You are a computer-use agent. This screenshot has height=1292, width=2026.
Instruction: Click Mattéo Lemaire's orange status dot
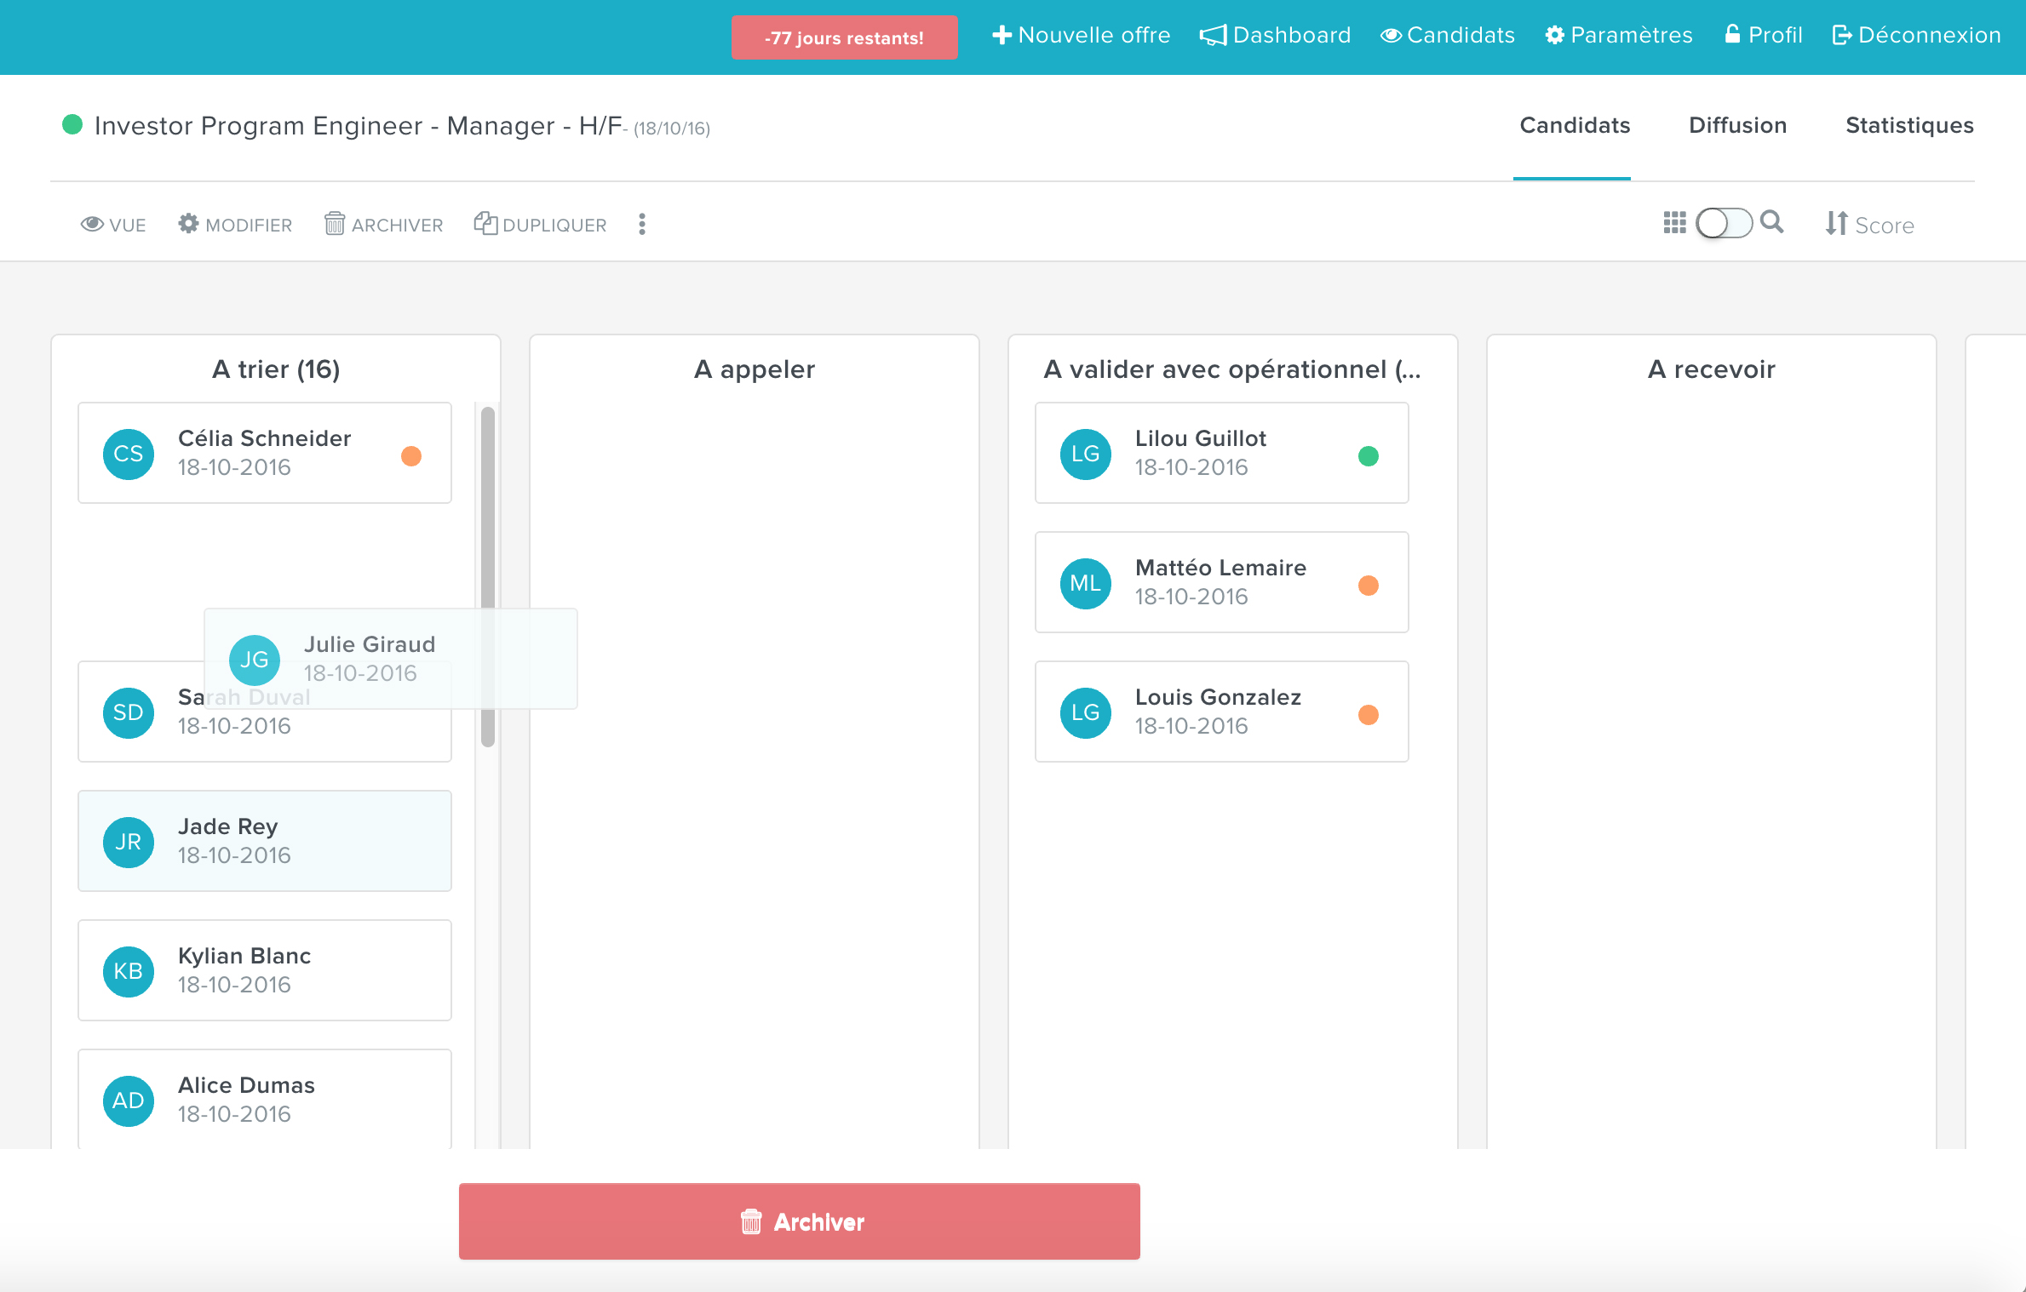[1369, 586]
